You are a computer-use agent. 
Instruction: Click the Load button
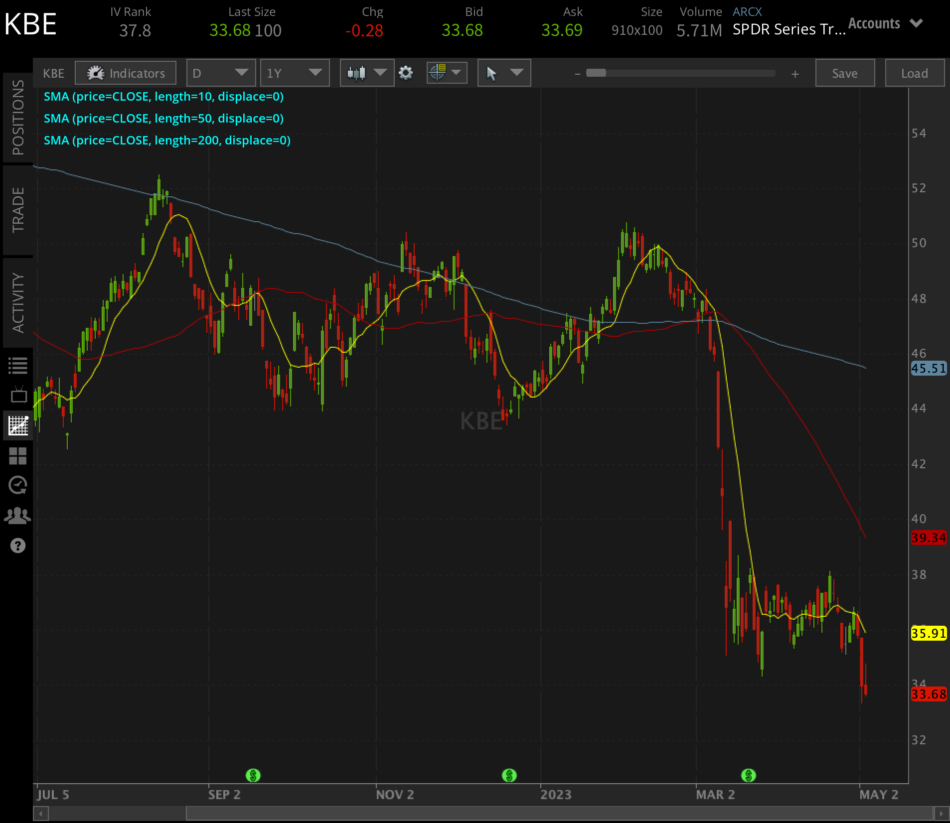[915, 73]
